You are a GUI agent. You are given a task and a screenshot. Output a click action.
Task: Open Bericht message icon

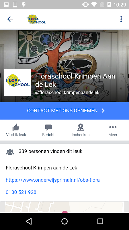click(x=48, y=127)
